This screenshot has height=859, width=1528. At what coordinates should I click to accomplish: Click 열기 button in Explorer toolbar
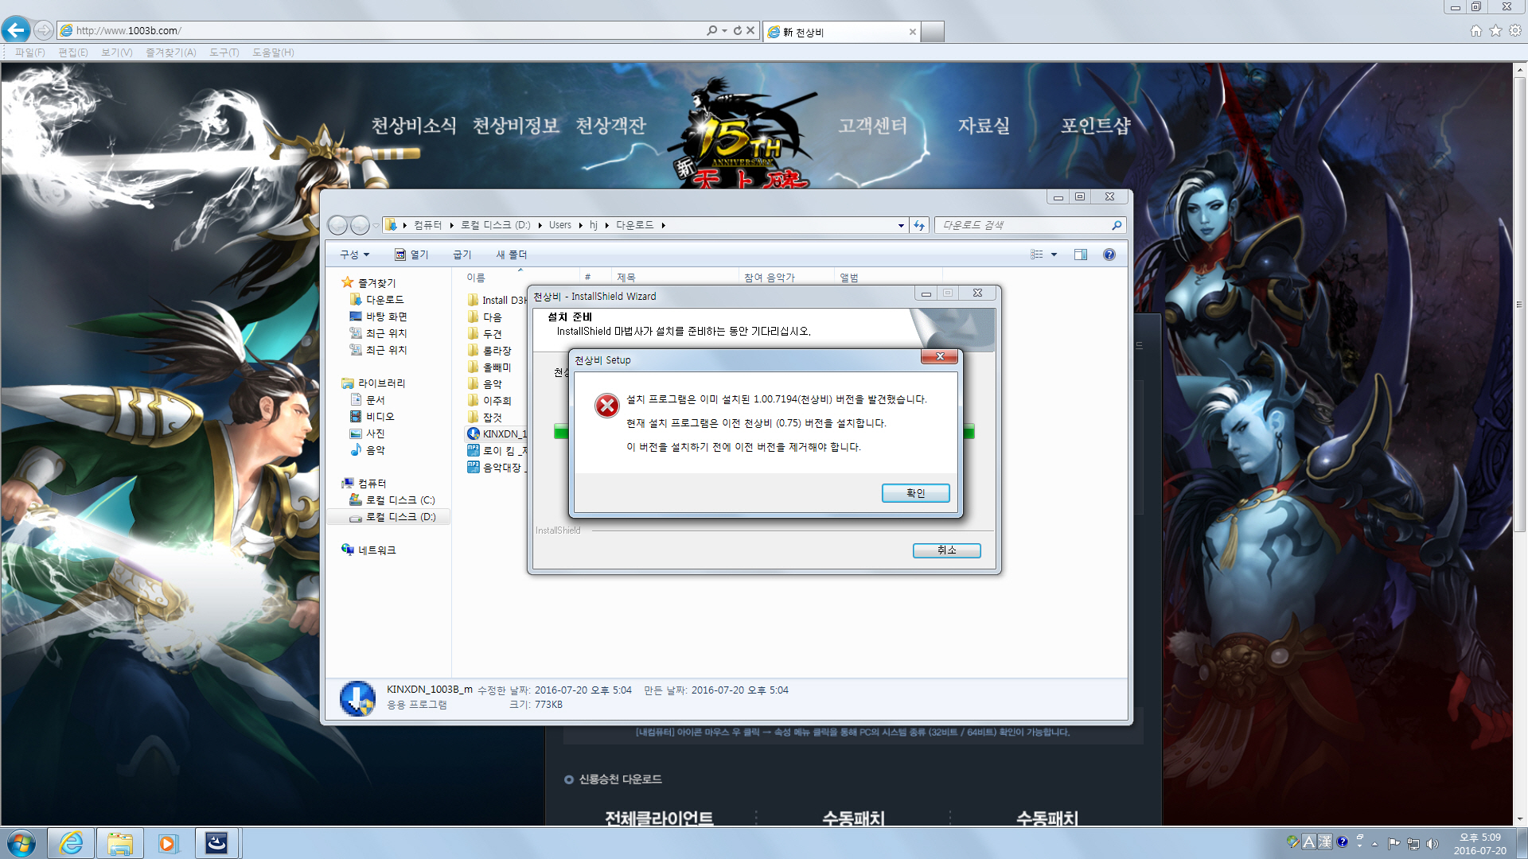point(411,255)
